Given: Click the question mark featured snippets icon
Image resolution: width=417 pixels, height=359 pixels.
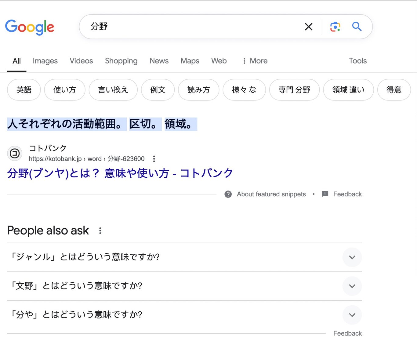Looking at the screenshot, I should (228, 194).
